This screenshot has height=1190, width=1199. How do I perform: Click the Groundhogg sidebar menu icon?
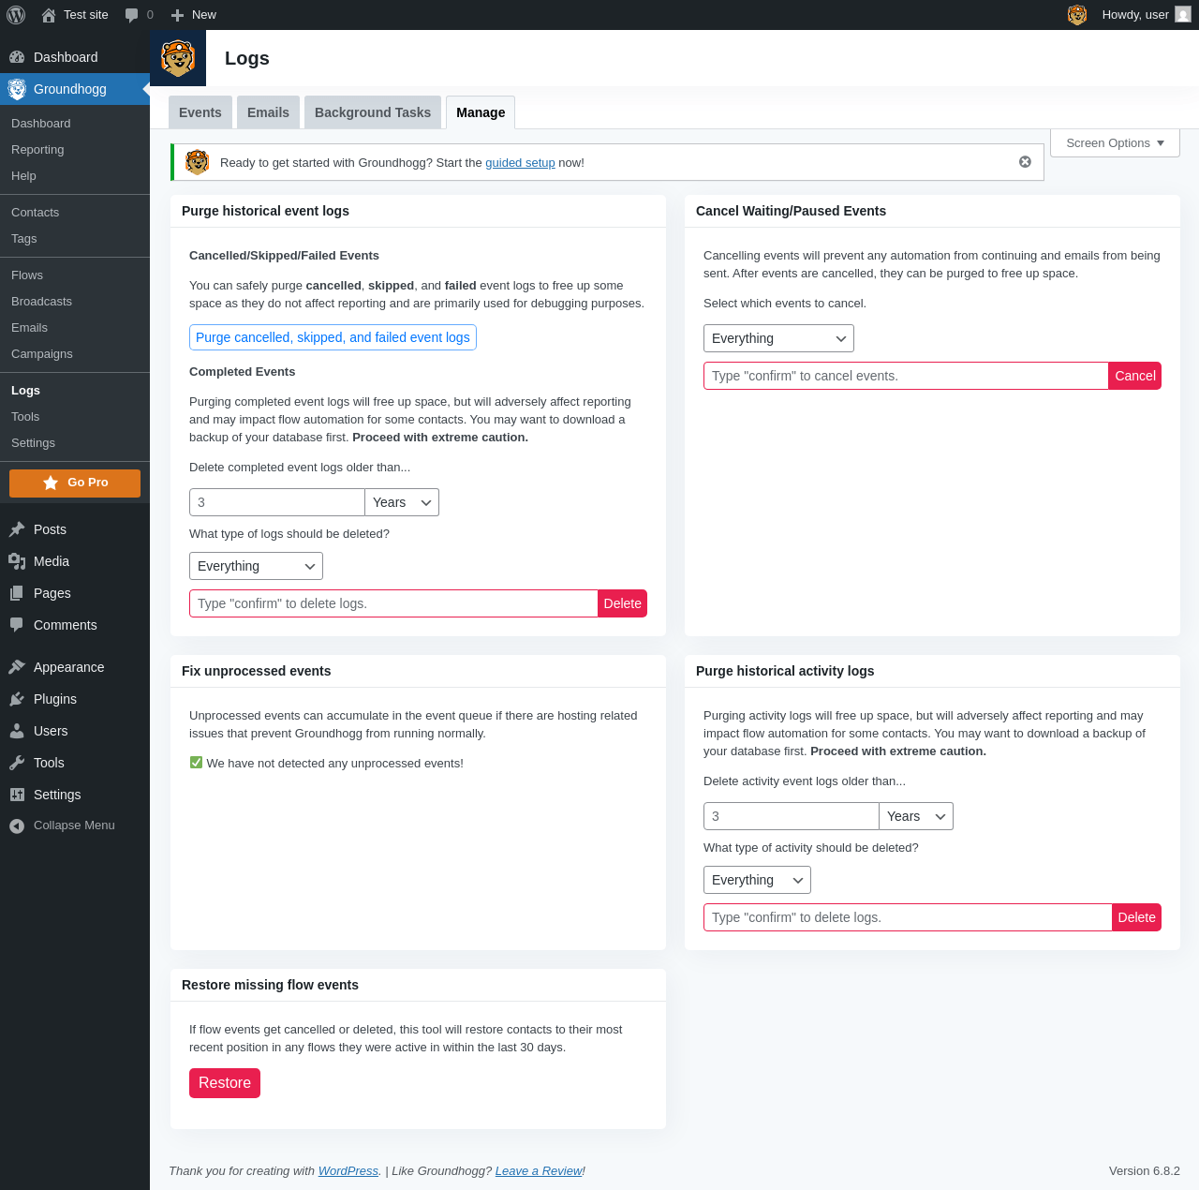click(x=17, y=89)
